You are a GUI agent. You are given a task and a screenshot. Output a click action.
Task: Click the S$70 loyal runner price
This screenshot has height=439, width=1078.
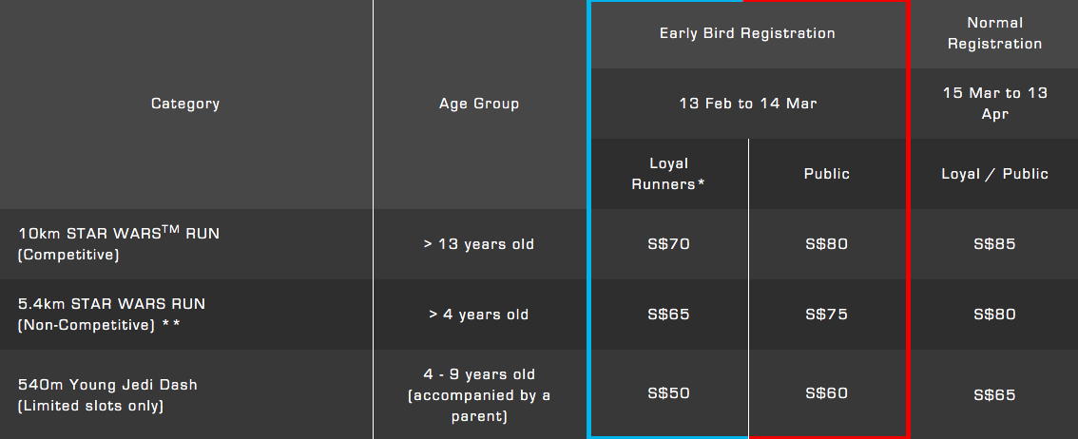tap(669, 244)
